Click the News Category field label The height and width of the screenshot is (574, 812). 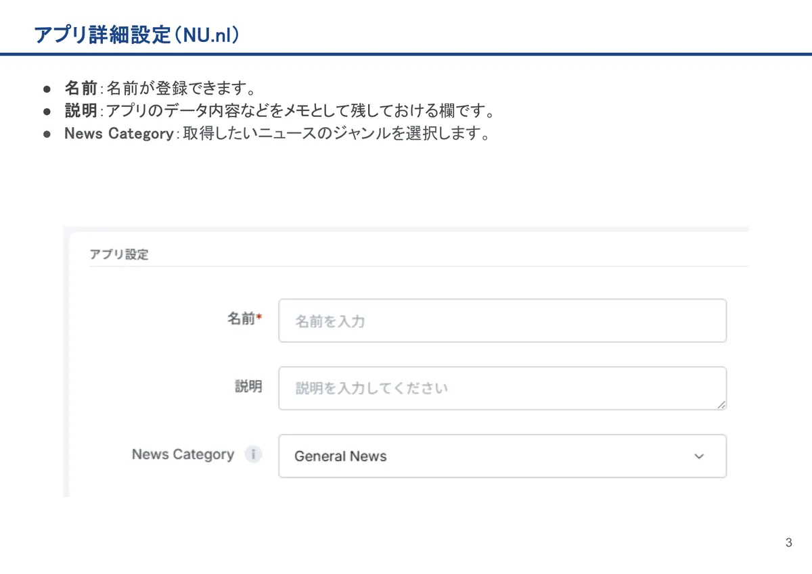[x=183, y=454]
